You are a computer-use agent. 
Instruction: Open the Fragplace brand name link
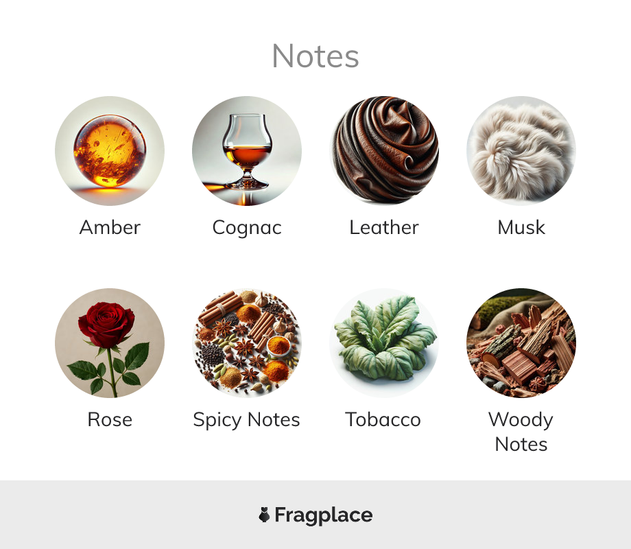click(324, 515)
